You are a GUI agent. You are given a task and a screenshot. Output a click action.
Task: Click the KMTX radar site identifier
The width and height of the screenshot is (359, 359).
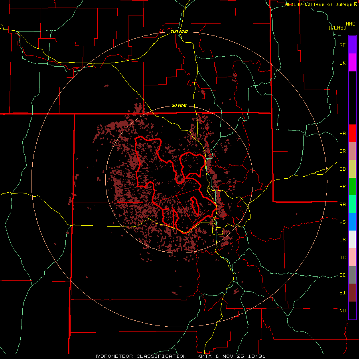tap(205, 356)
